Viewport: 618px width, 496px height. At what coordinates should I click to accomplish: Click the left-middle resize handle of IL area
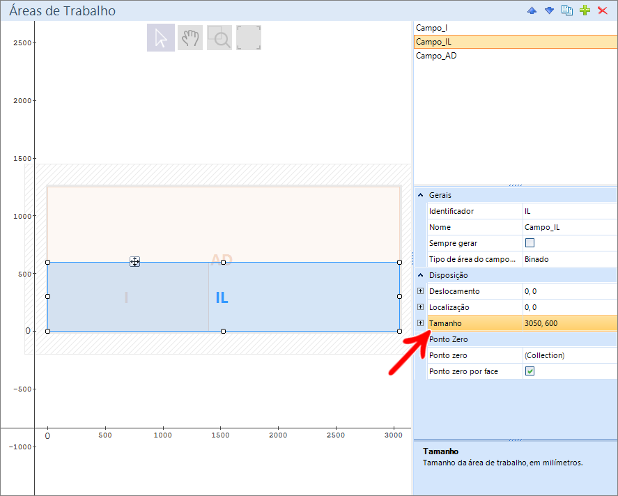(47, 296)
